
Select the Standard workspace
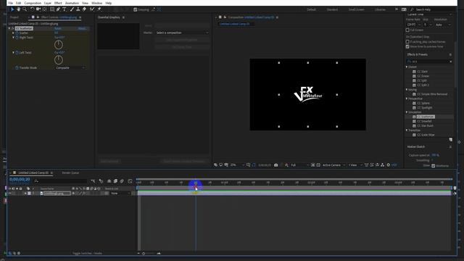pyautogui.click(x=332, y=9)
